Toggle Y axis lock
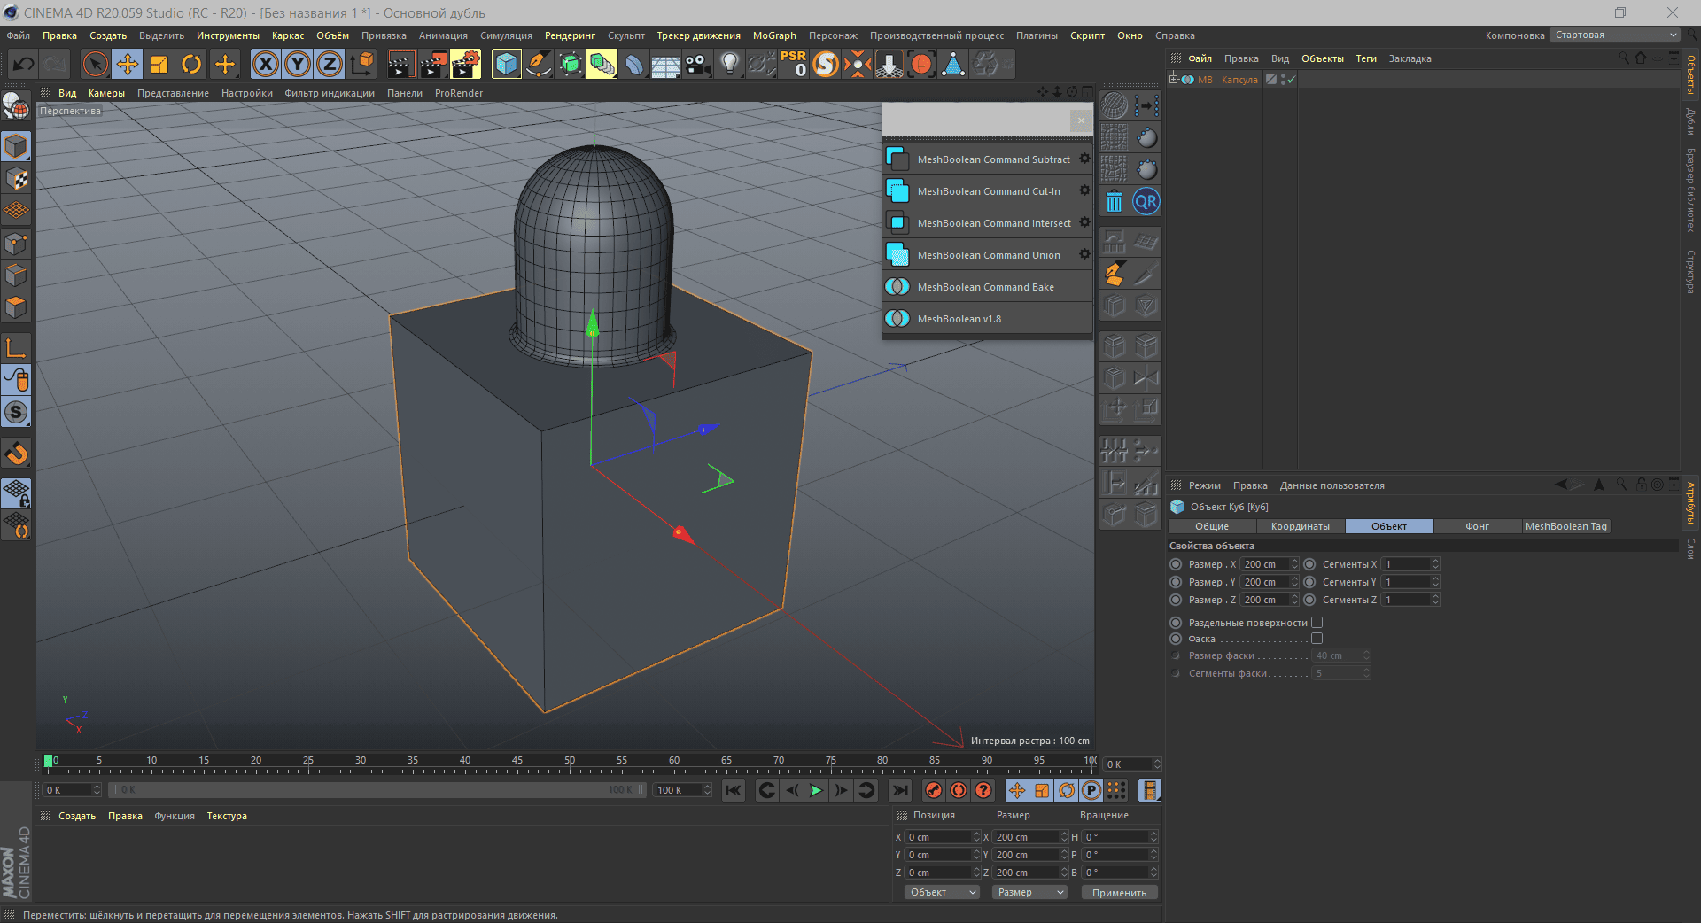This screenshot has height=923, width=1701. point(298,64)
